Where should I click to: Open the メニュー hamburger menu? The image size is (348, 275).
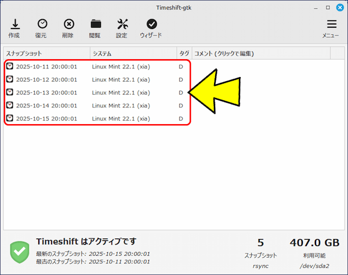(331, 24)
